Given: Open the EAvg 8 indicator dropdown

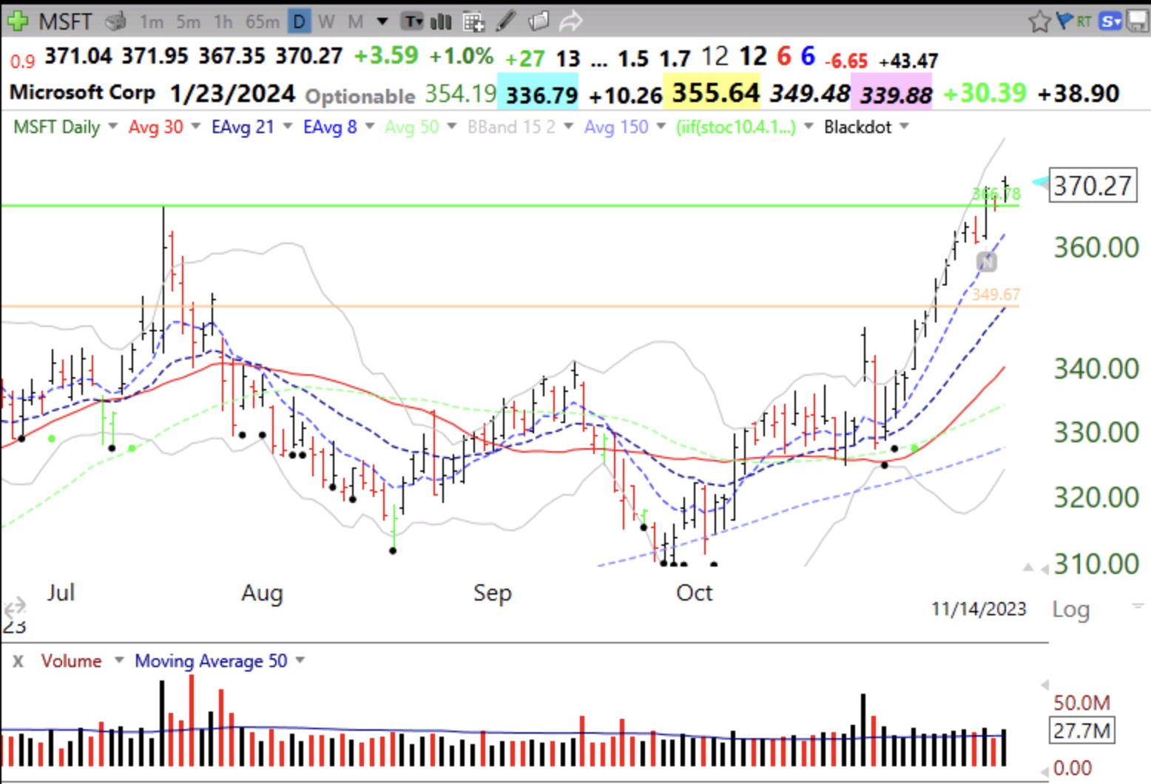Looking at the screenshot, I should [370, 126].
